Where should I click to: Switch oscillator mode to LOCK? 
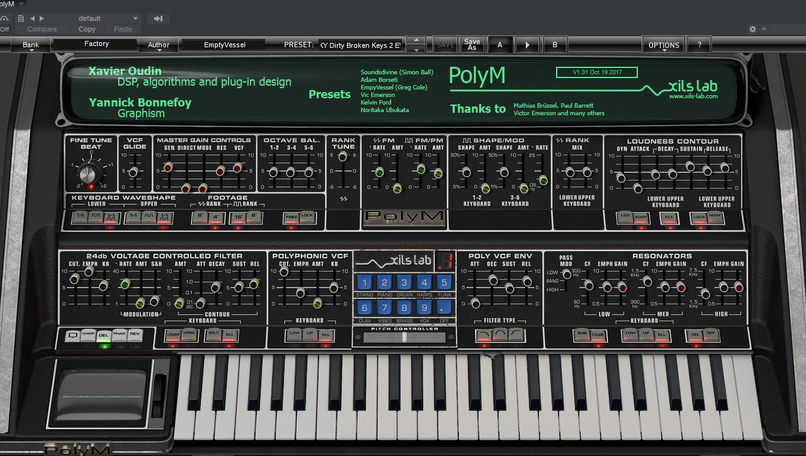pos(307,217)
